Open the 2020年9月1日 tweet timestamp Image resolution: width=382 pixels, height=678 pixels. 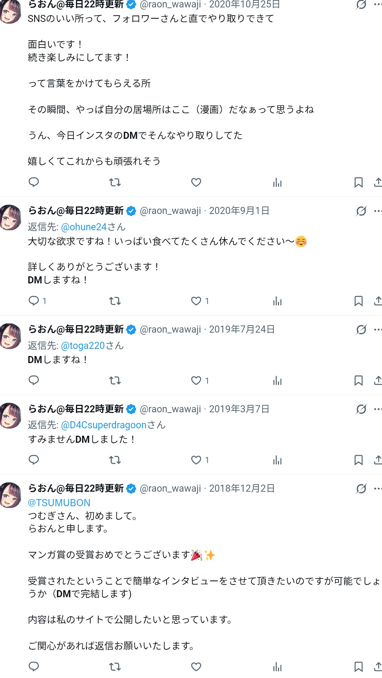(x=239, y=211)
